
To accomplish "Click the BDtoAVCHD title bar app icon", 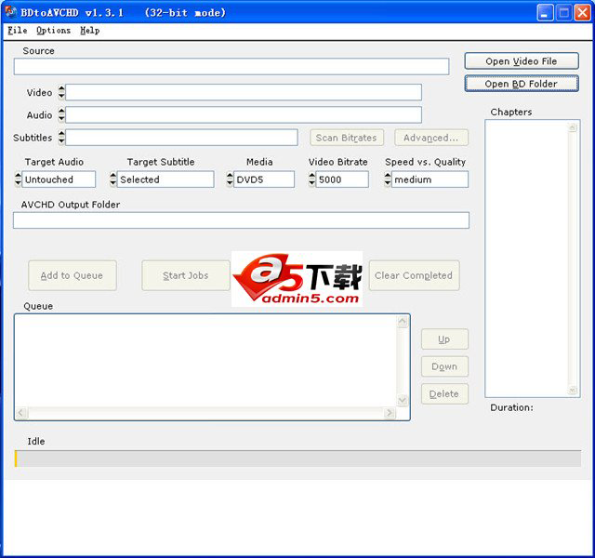I will pos(10,12).
